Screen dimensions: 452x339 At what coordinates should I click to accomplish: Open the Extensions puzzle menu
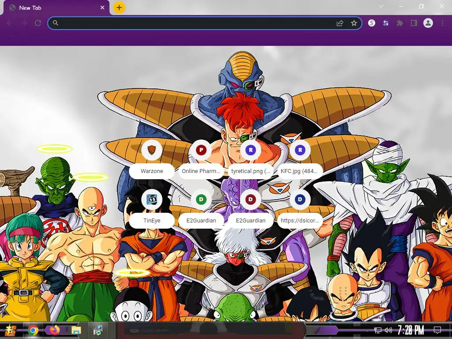400,23
